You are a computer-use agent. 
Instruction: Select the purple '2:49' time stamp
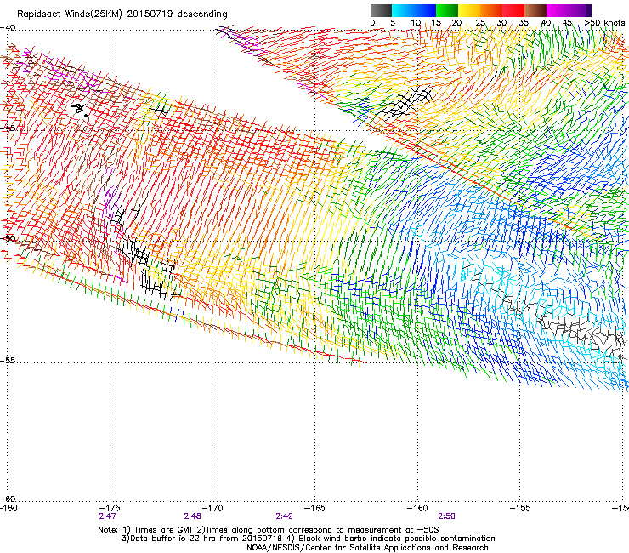tap(284, 516)
